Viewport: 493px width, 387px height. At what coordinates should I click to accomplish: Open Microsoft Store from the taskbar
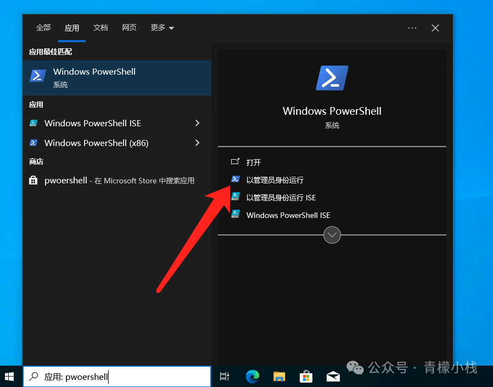pos(306,377)
